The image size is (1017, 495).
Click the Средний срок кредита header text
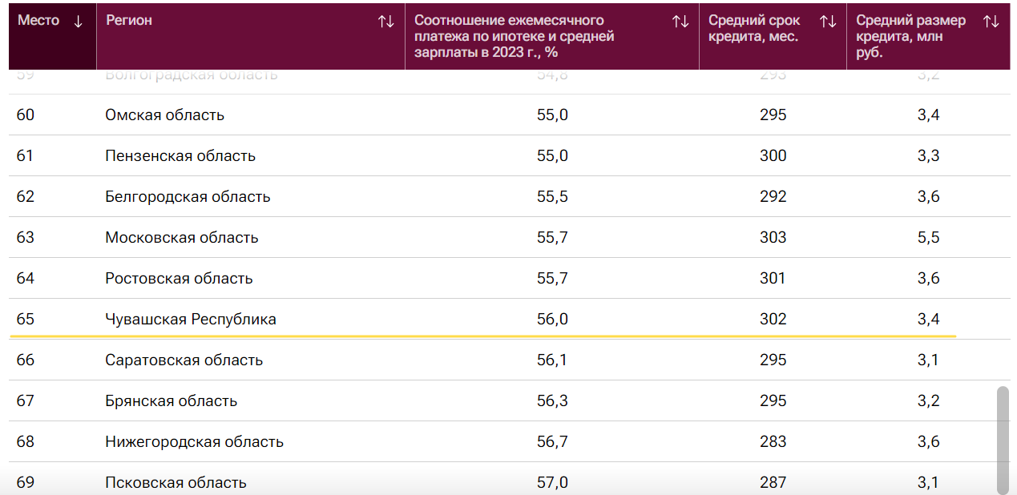coord(754,29)
